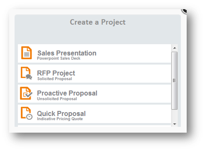Viewport: 205px width, 151px height.
Task: Select the Quick Proposal title
Action: [61, 113]
